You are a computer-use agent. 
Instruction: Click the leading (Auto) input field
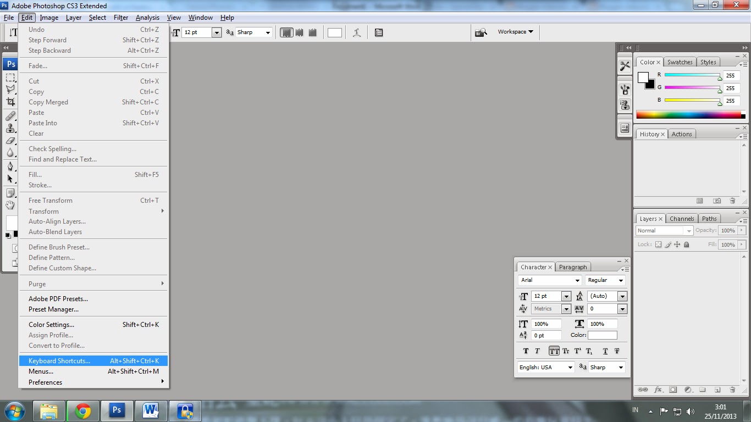click(x=602, y=296)
